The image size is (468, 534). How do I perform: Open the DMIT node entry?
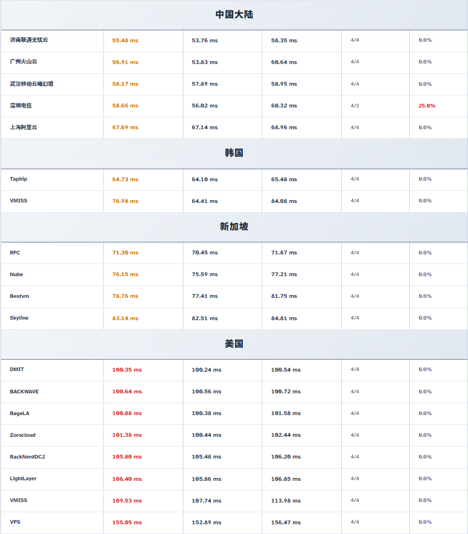pos(17,369)
